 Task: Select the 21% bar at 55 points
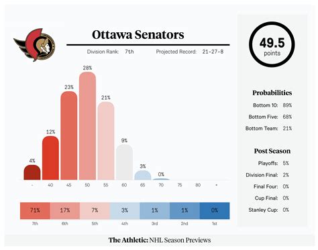coord(106,141)
